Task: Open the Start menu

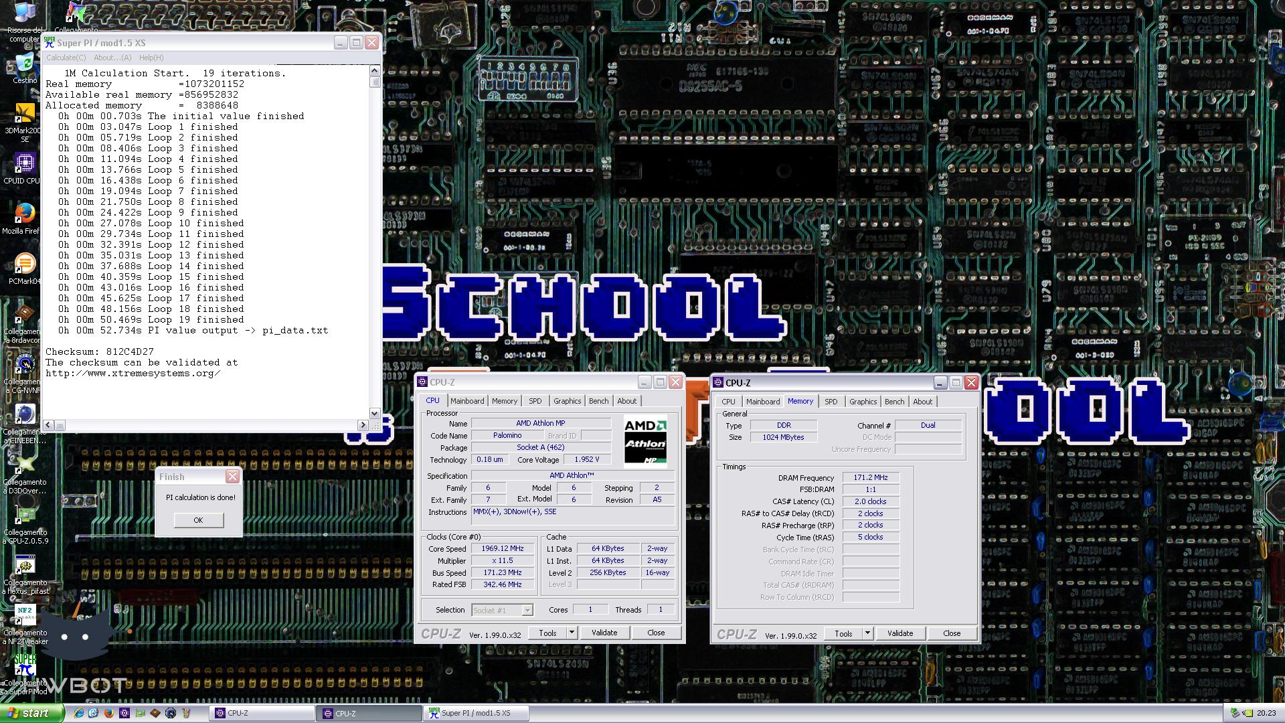Action: click(32, 713)
